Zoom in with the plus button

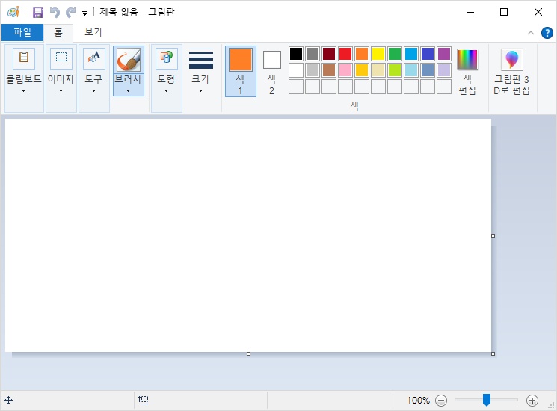[x=532, y=401]
